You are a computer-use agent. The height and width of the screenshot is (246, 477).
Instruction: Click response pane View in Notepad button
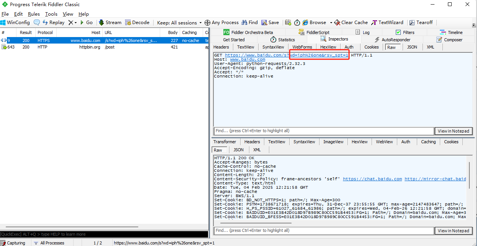[453, 231]
